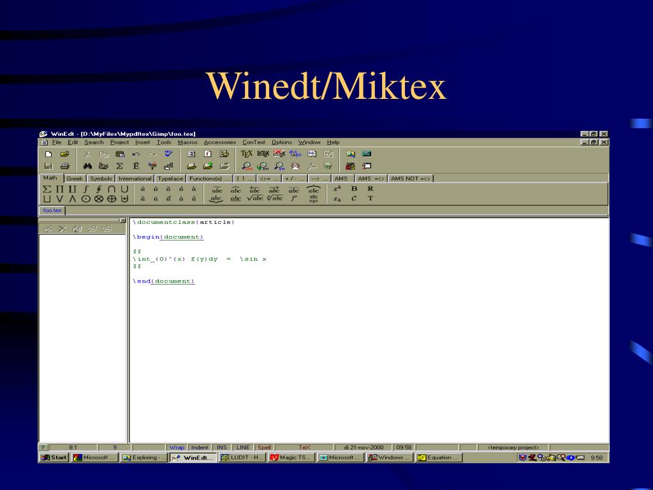Insert the square root abc symbol
Screen dimensions: 653x490
tap(255, 198)
